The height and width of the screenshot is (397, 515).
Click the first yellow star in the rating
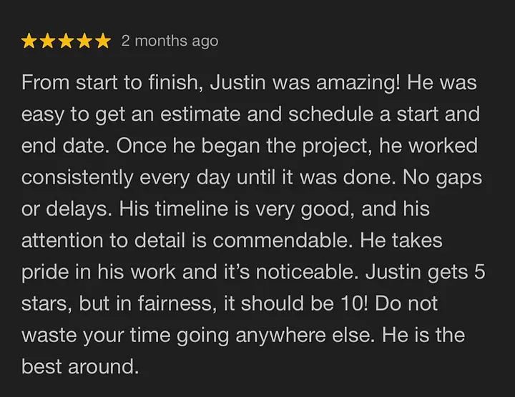click(x=29, y=41)
